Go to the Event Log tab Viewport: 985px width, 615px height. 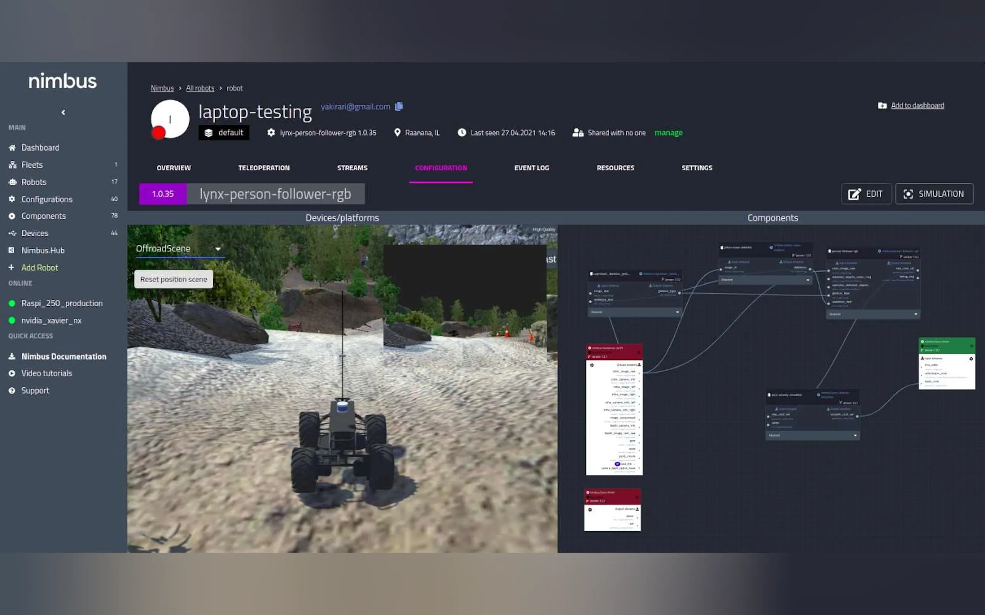[531, 168]
